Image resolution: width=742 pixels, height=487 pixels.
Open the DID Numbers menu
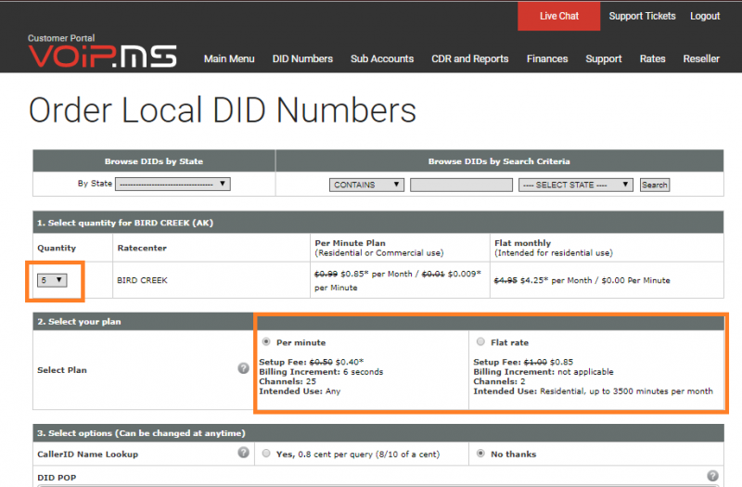[x=302, y=58]
